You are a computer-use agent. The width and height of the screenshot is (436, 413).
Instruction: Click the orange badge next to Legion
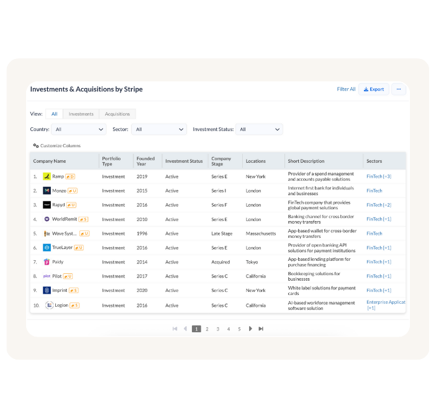point(75,306)
